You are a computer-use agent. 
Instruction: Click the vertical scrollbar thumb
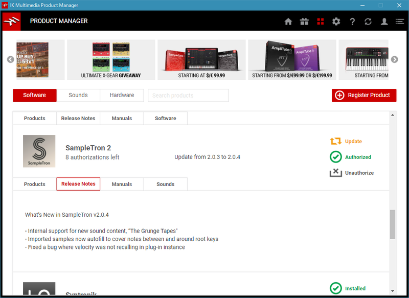coord(393,224)
